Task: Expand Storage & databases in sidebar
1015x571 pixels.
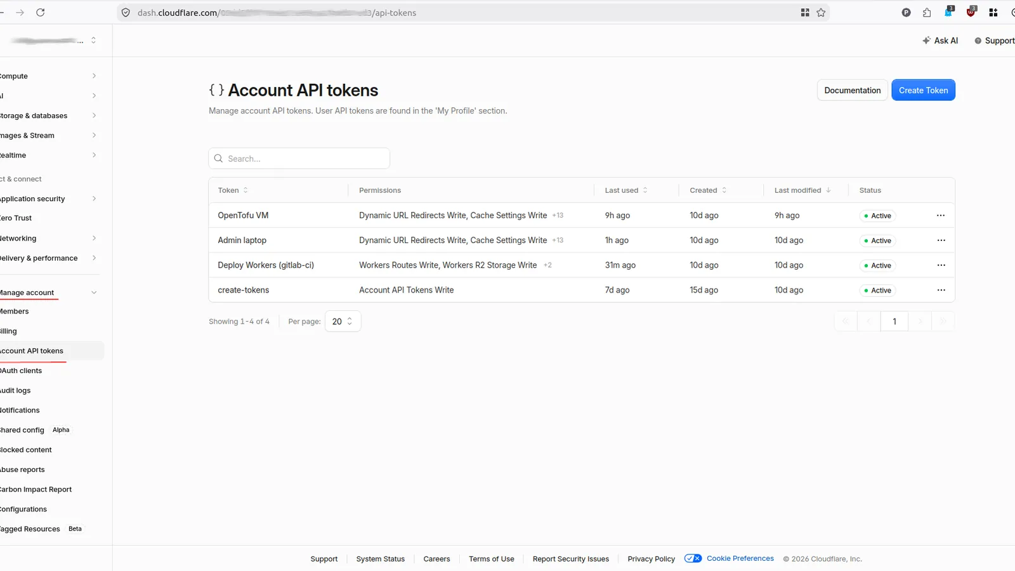Action: tap(94, 115)
